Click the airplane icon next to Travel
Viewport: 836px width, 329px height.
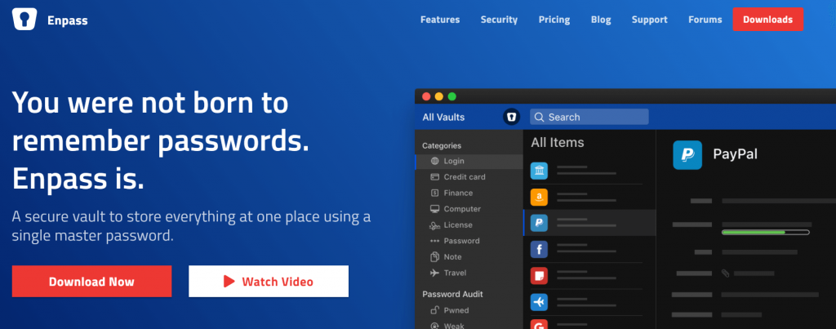[434, 273]
